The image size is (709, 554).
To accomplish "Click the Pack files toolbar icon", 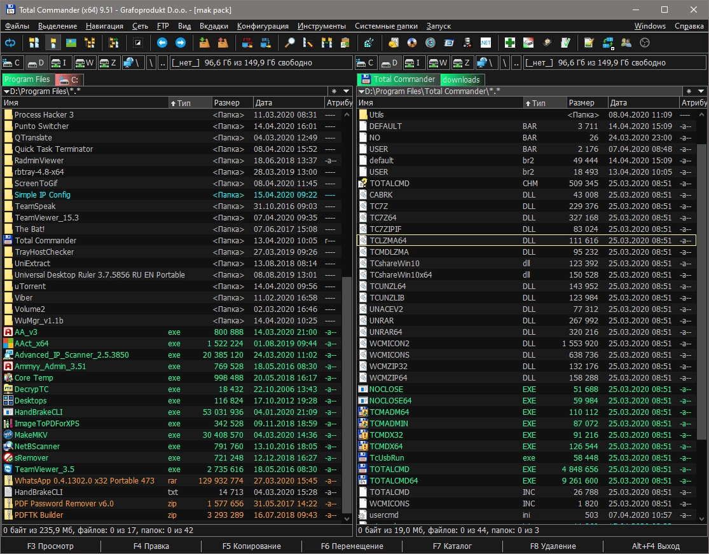I will tap(204, 43).
